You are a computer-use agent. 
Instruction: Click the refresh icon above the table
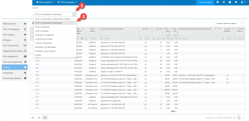point(33,23)
